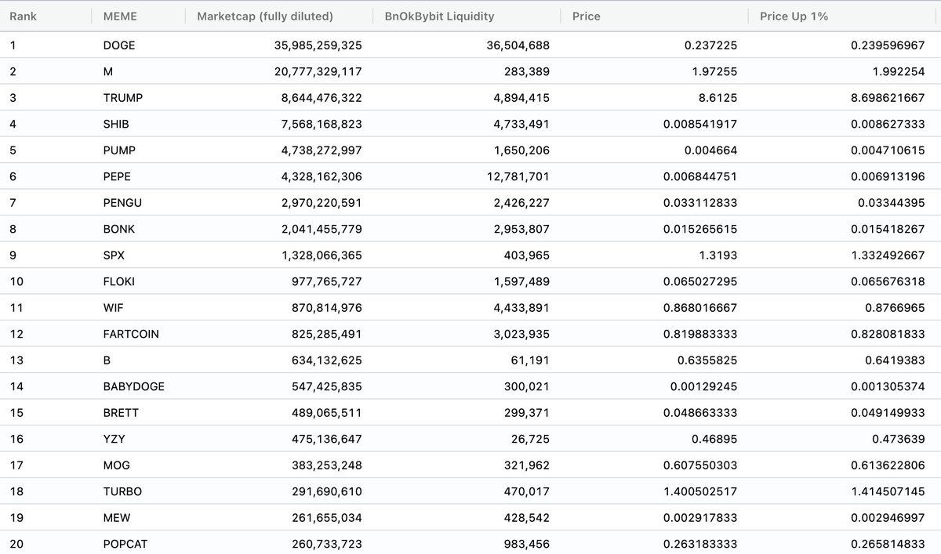The image size is (941, 554).
Task: Click Price Up value 1.992254
Action: (899, 71)
